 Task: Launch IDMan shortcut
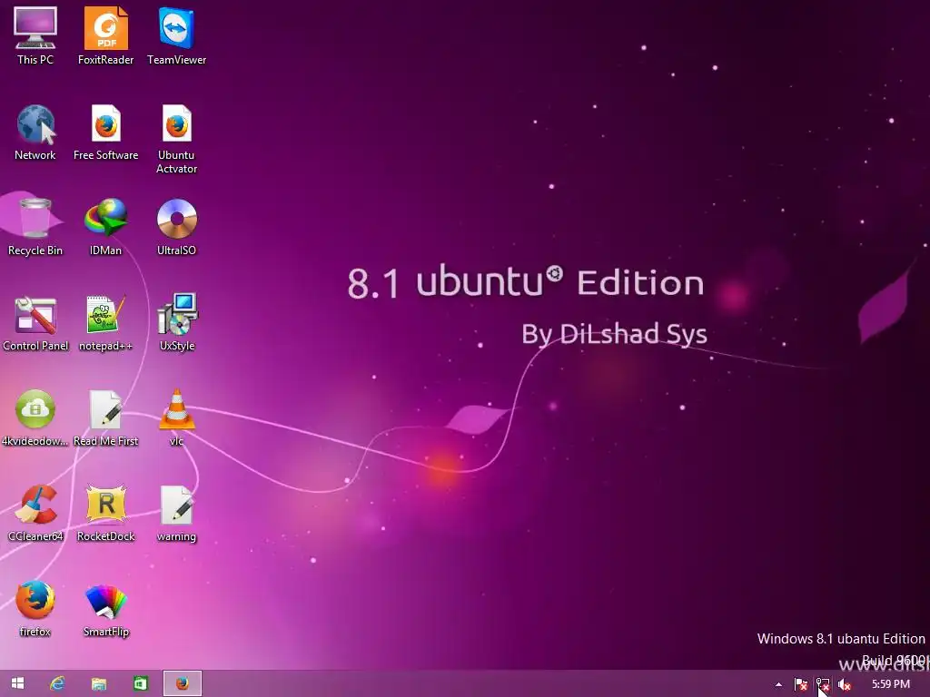[105, 227]
